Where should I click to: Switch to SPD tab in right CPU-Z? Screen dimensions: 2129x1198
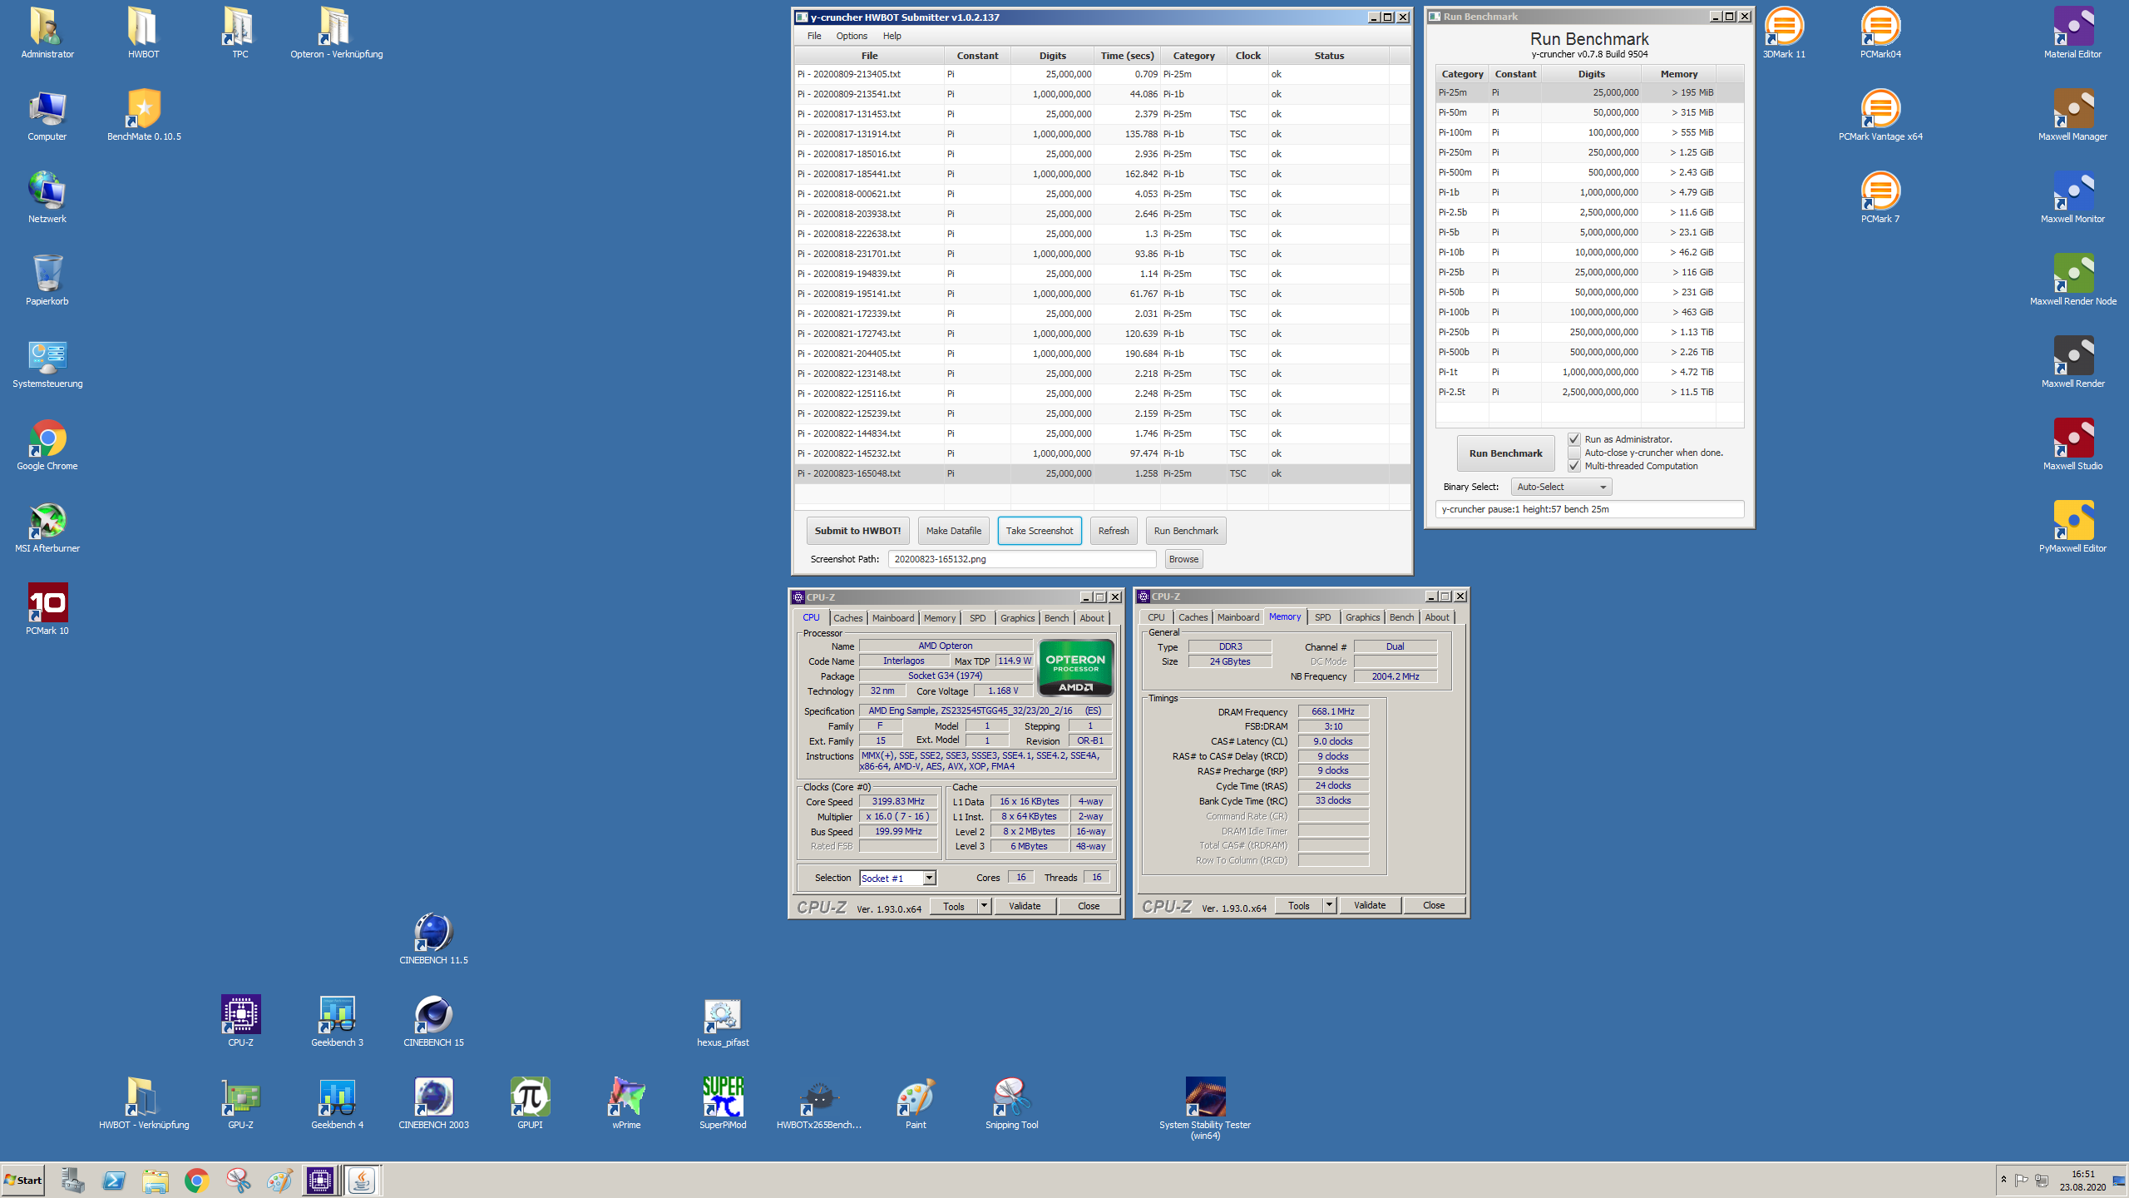[x=1322, y=617]
